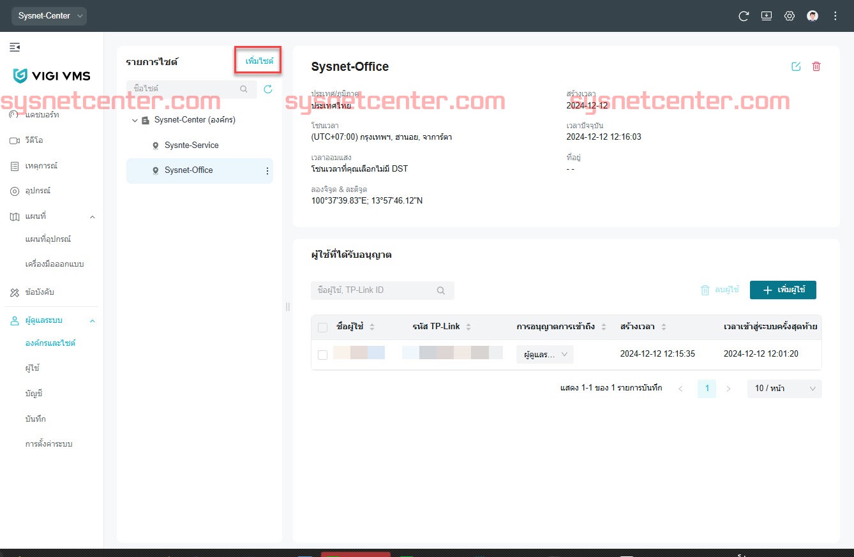
Task: Collapse Sysnet-Center (องค์กร) tree node
Action: [135, 121]
